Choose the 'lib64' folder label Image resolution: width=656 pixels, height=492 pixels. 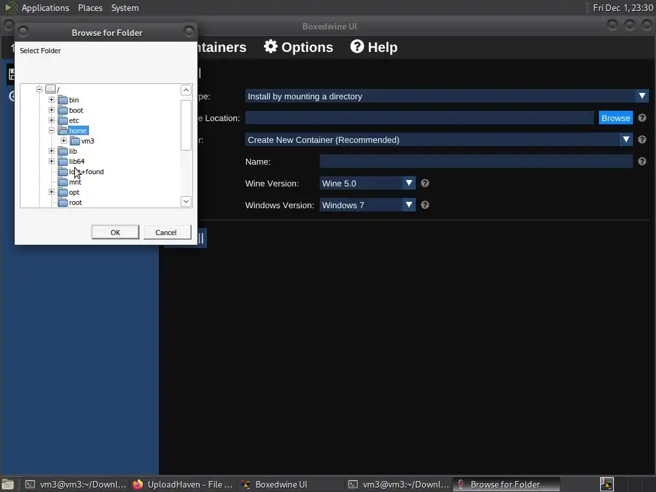(77, 161)
